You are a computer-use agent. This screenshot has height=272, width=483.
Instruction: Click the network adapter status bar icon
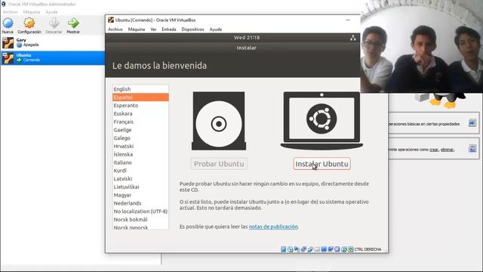303,249
